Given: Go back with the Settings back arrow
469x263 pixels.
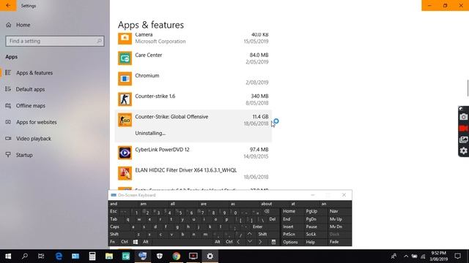Looking at the screenshot, I should 8,5.
